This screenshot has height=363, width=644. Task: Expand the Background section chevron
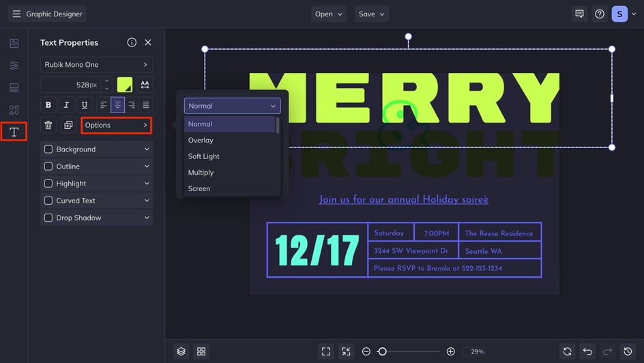click(147, 149)
